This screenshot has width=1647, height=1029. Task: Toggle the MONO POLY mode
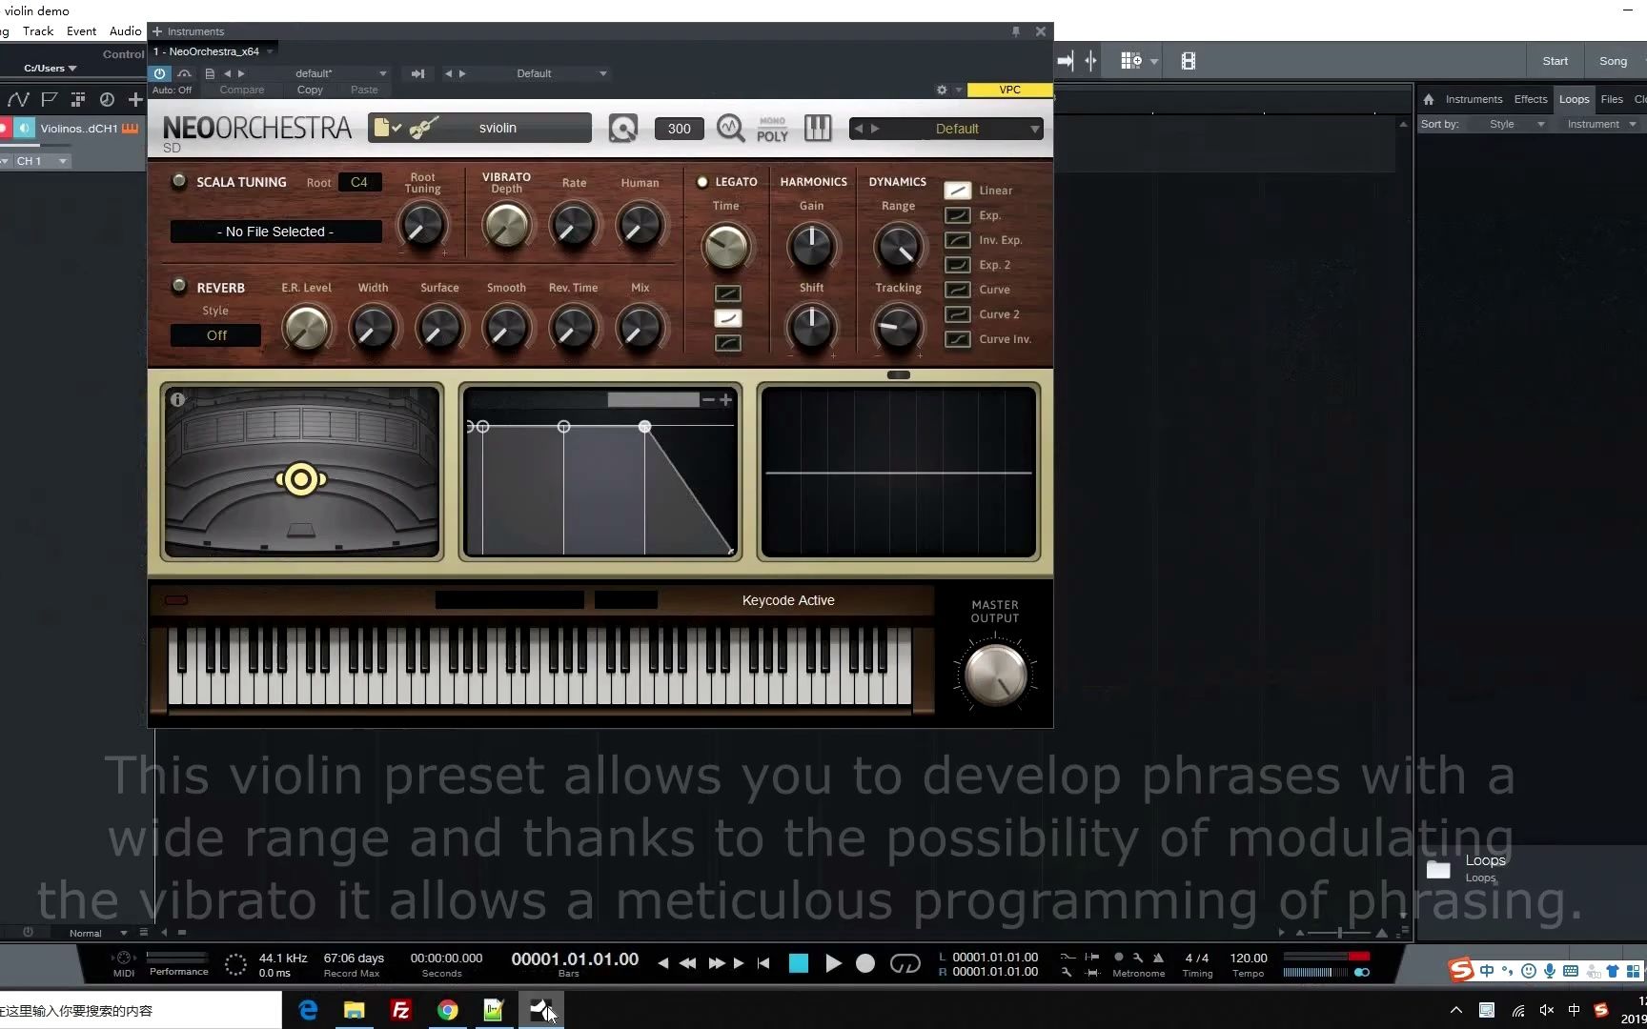[x=772, y=130]
